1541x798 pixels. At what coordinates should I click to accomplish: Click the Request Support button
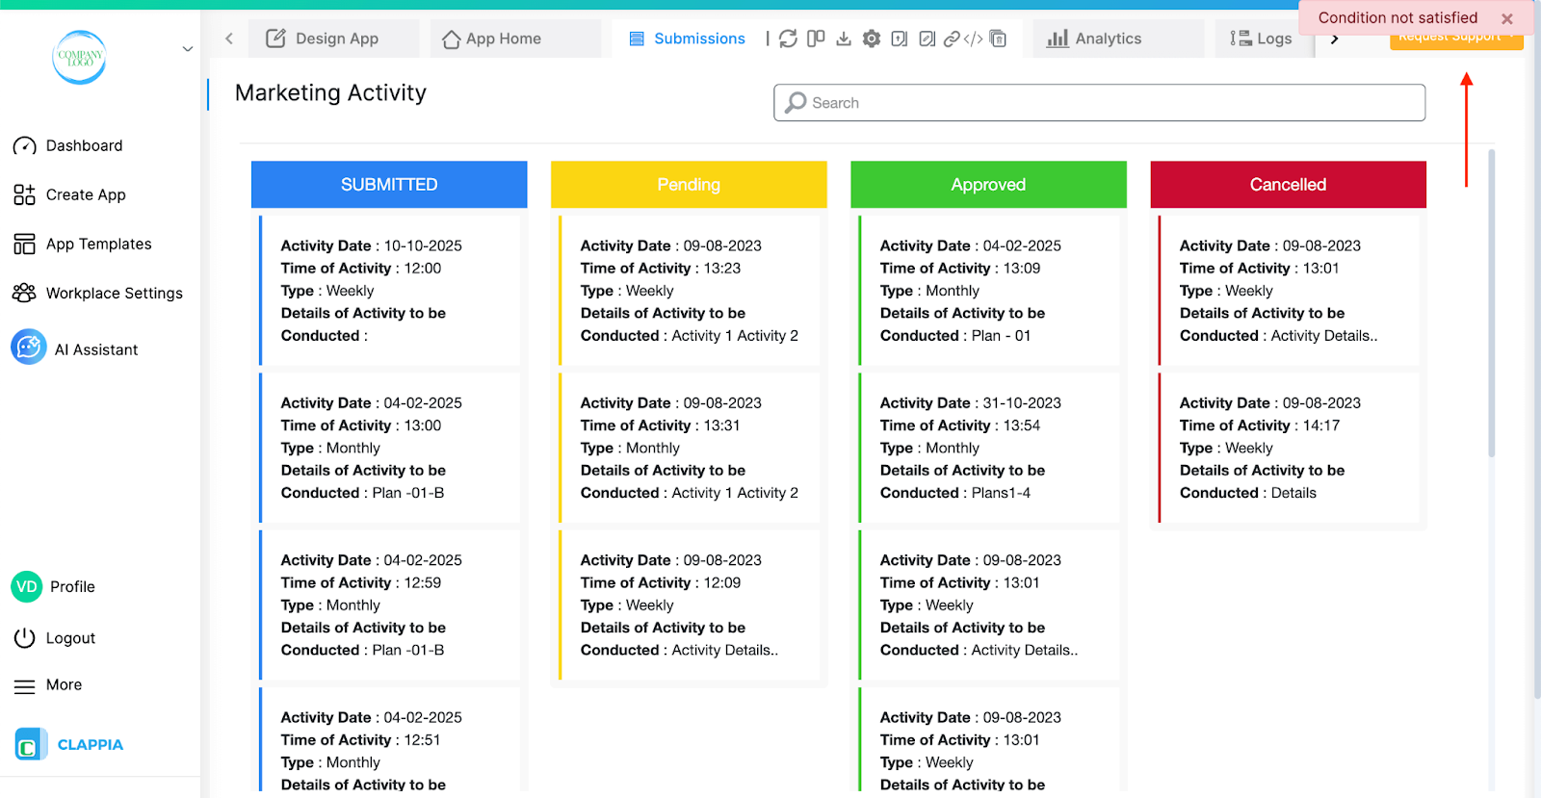coord(1455,42)
